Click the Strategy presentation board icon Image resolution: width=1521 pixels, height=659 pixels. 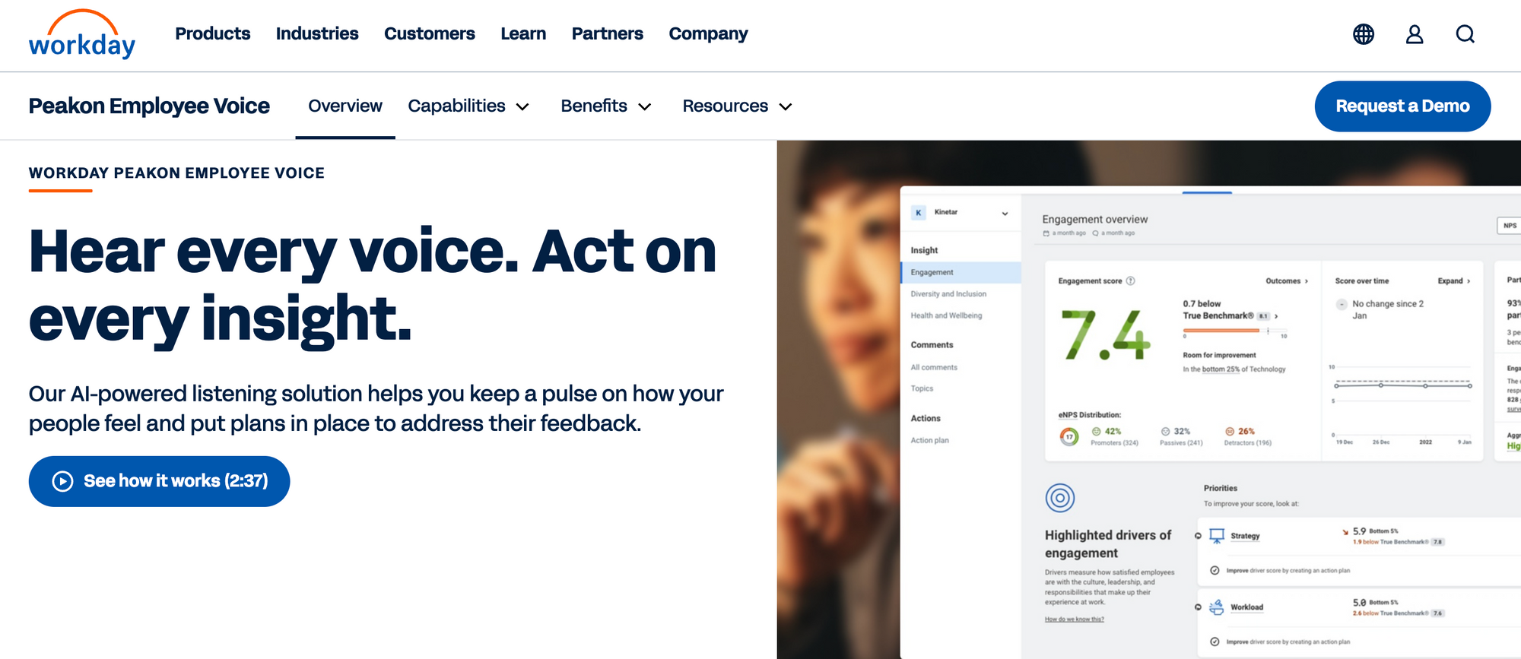(1217, 536)
